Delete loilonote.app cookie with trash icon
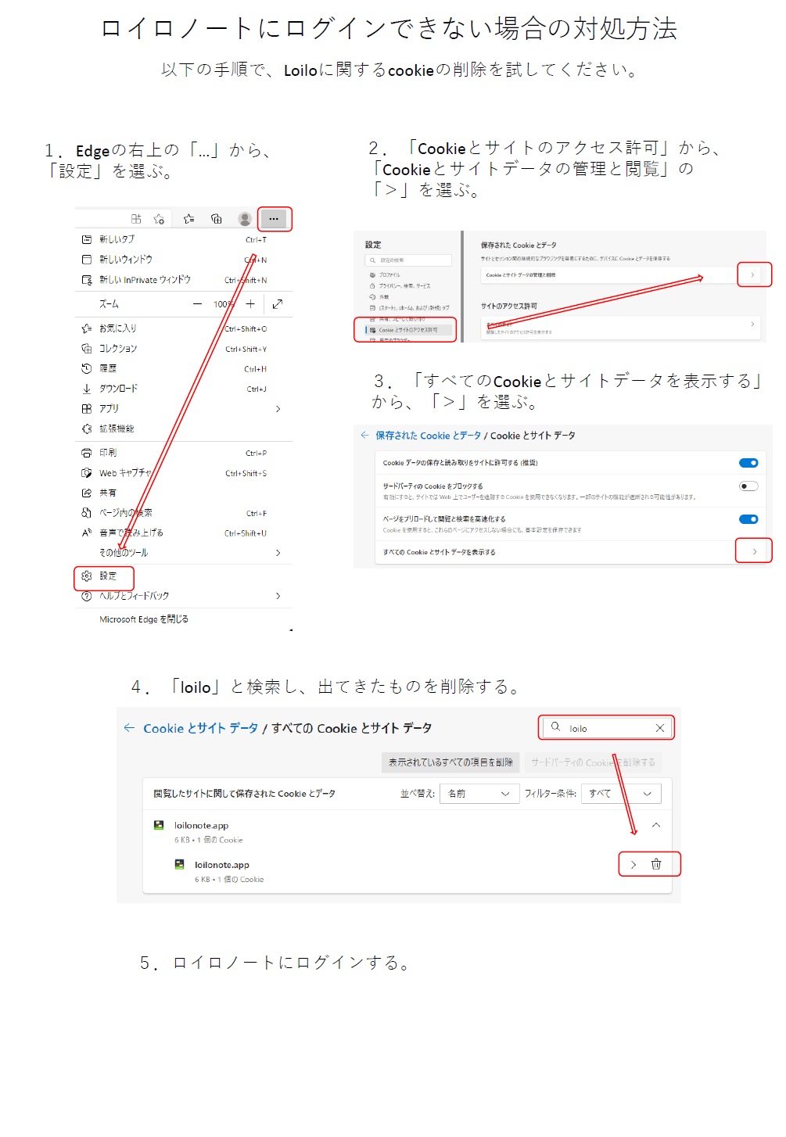The image size is (786, 1137). pos(656,865)
